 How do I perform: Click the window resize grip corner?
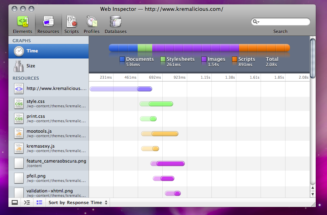pyautogui.click(x=313, y=205)
